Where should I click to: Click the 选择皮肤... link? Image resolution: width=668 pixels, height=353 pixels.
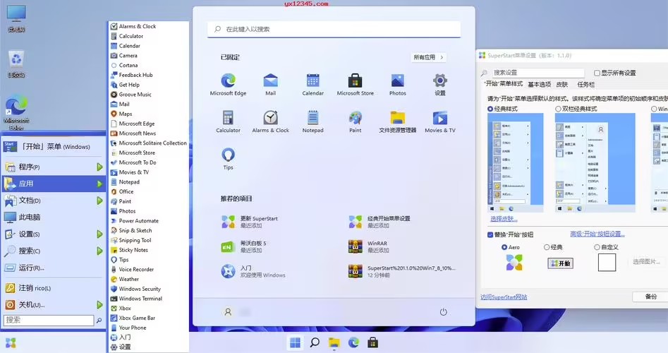pos(504,219)
